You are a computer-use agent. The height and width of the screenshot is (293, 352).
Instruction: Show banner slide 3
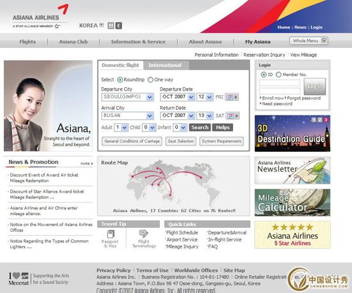coord(326,120)
